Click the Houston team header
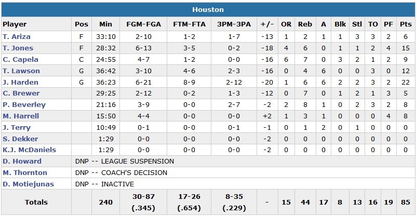This screenshot has width=416, height=216. [208, 9]
